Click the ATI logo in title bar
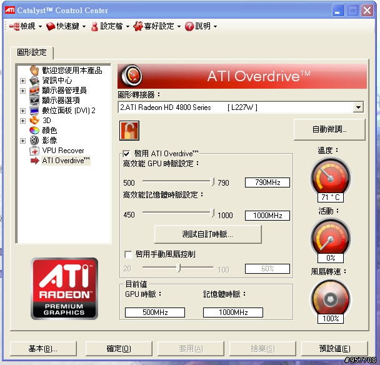This screenshot has height=365, width=380. click(x=10, y=10)
